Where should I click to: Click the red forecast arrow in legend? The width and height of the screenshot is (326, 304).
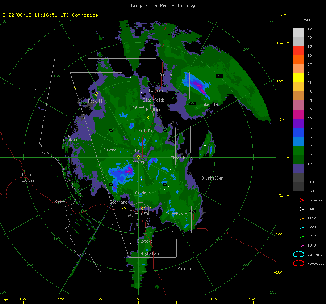pyautogui.click(x=298, y=200)
